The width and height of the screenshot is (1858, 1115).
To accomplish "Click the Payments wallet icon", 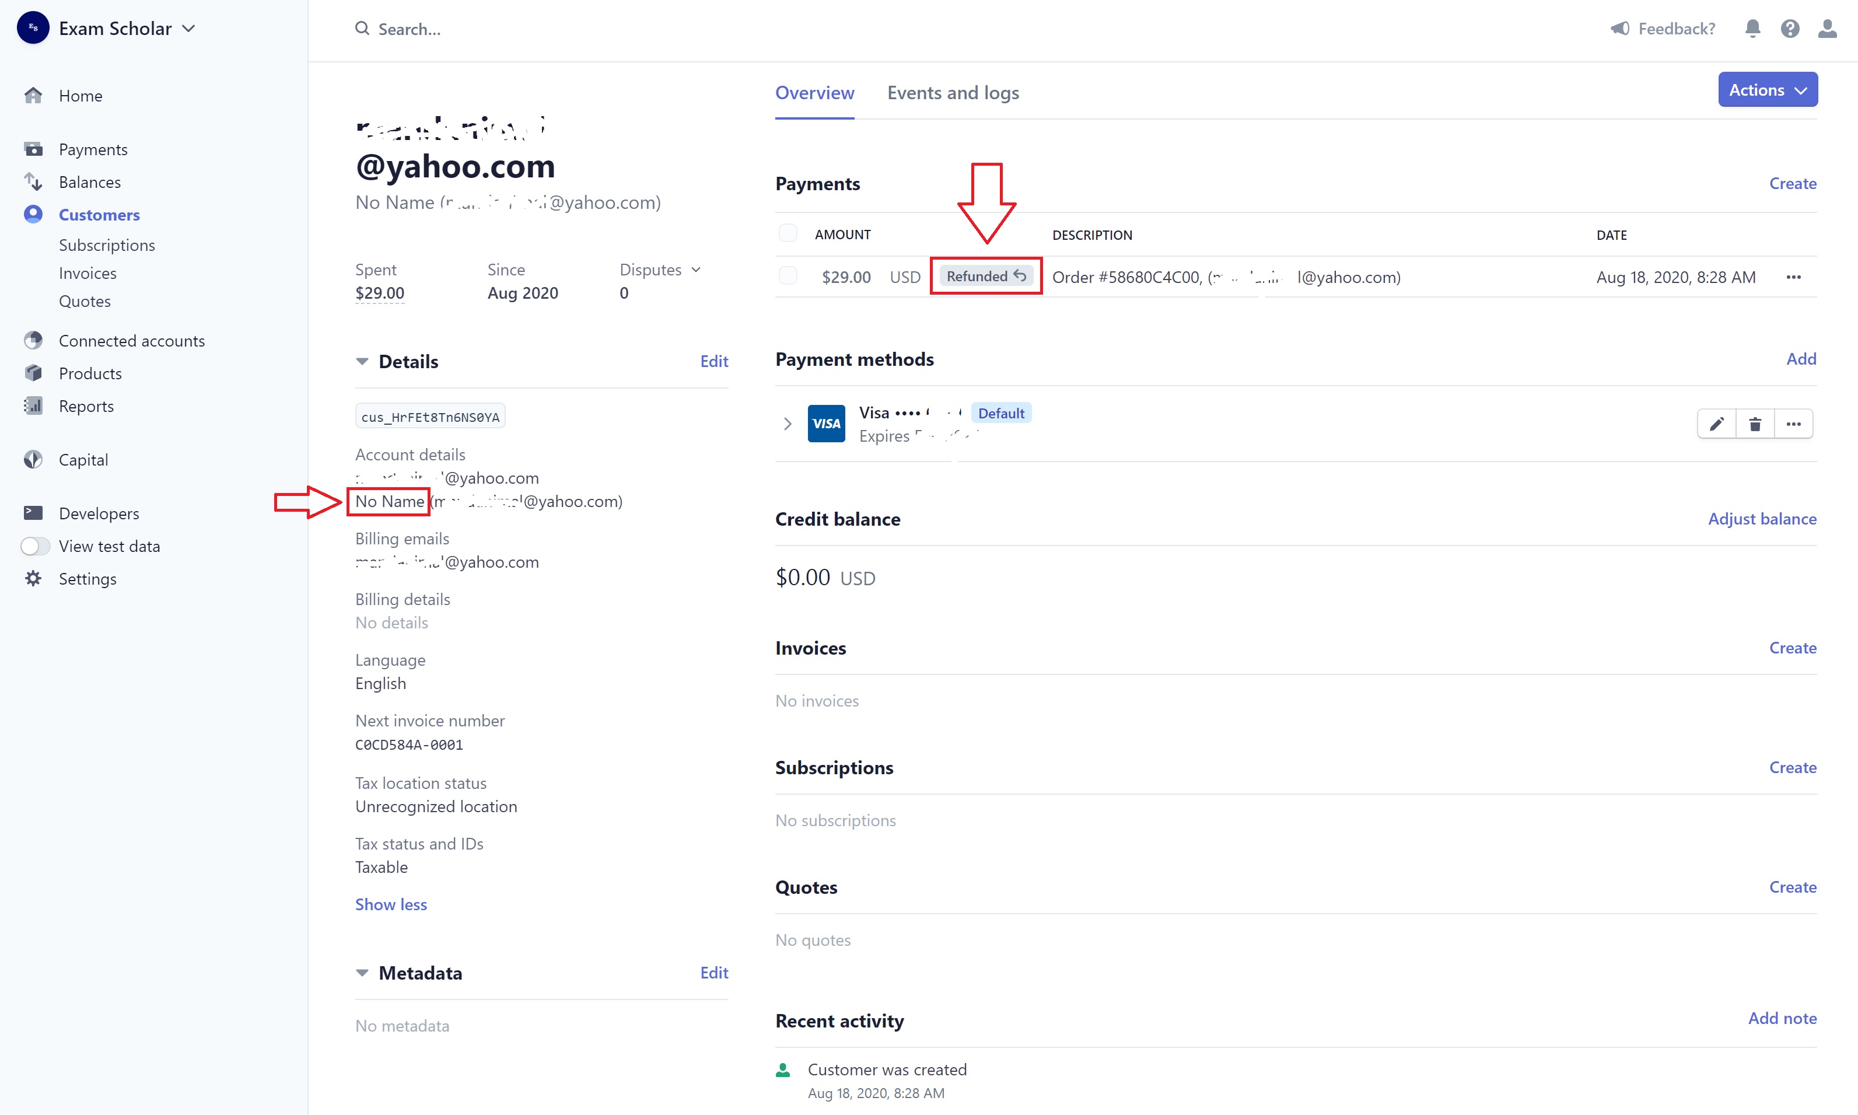I will pyautogui.click(x=33, y=149).
